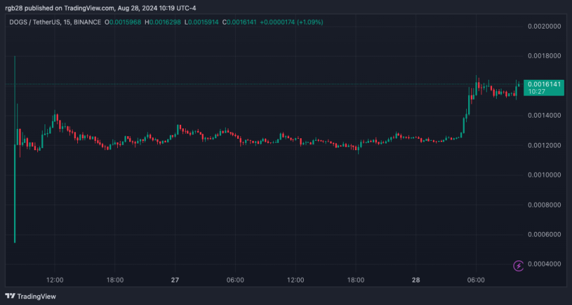
Task: Click the 0.0020000 price axis label
Action: [544, 26]
